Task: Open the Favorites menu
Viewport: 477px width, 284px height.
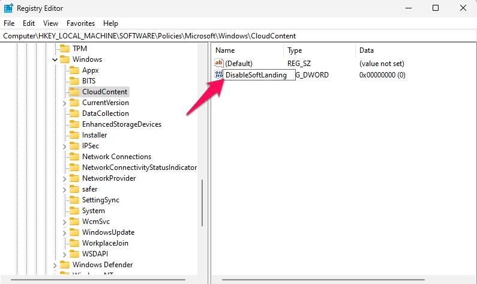Action: pos(80,23)
